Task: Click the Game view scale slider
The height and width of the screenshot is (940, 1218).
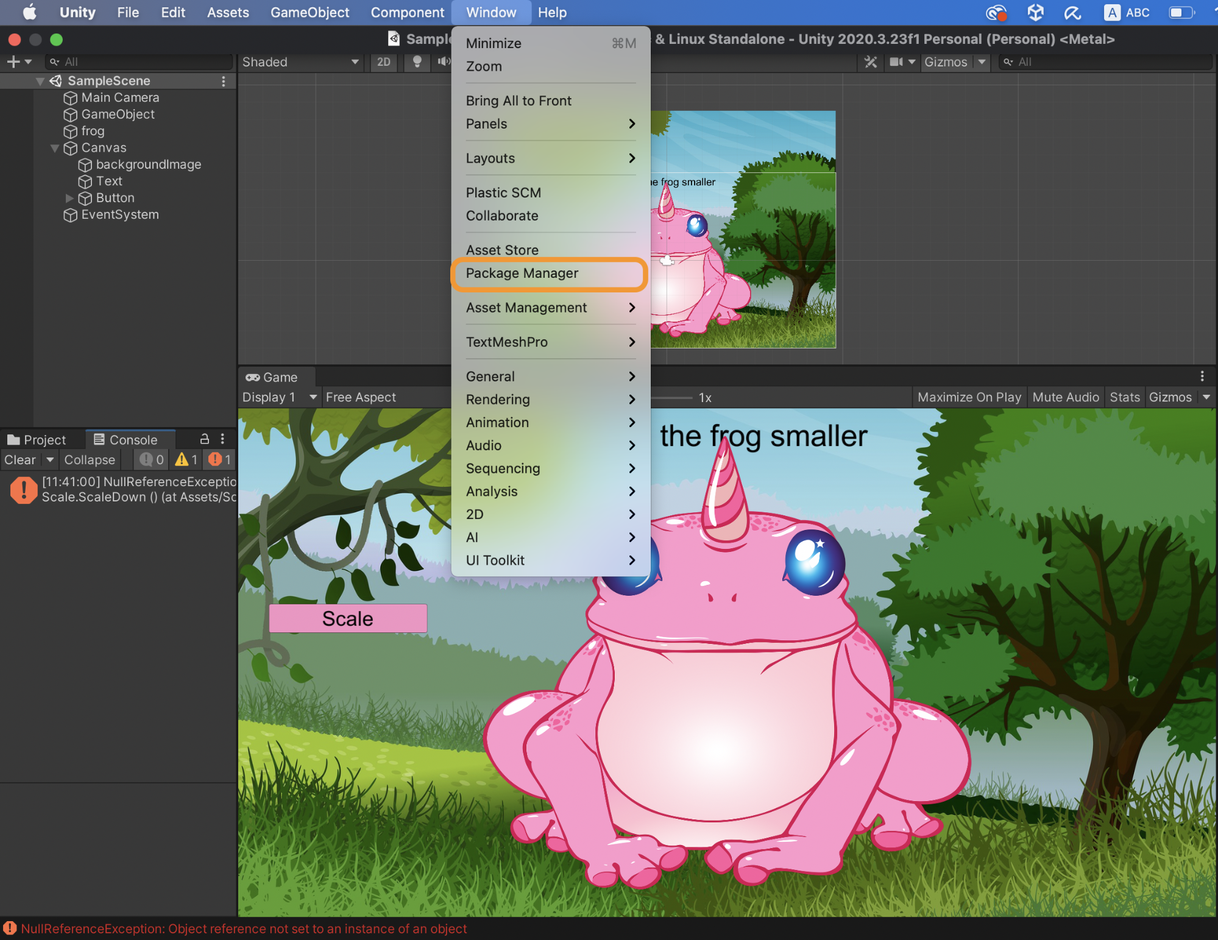Action: pyautogui.click(x=671, y=398)
